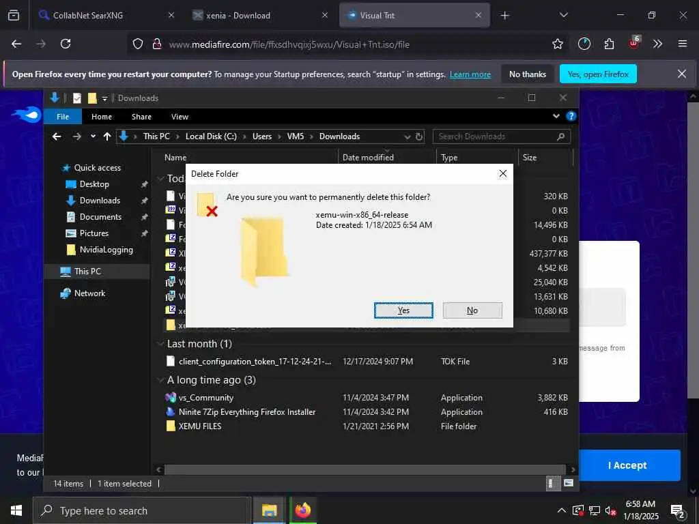Click New folder quick access toolbar icon
Image resolution: width=699 pixels, height=524 pixels.
click(x=92, y=98)
